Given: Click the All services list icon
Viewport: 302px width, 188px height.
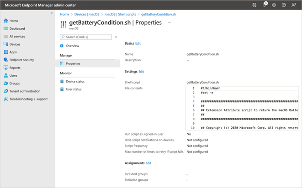Looking at the screenshot, I should pos(6,37).
